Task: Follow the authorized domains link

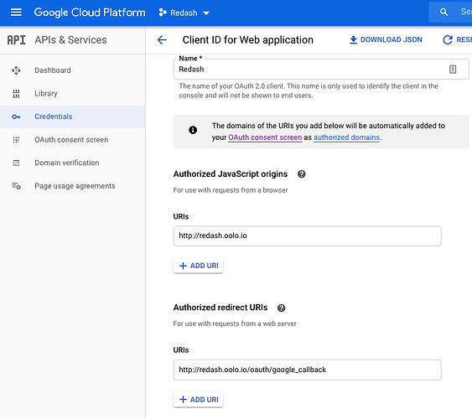Action: tap(346, 137)
